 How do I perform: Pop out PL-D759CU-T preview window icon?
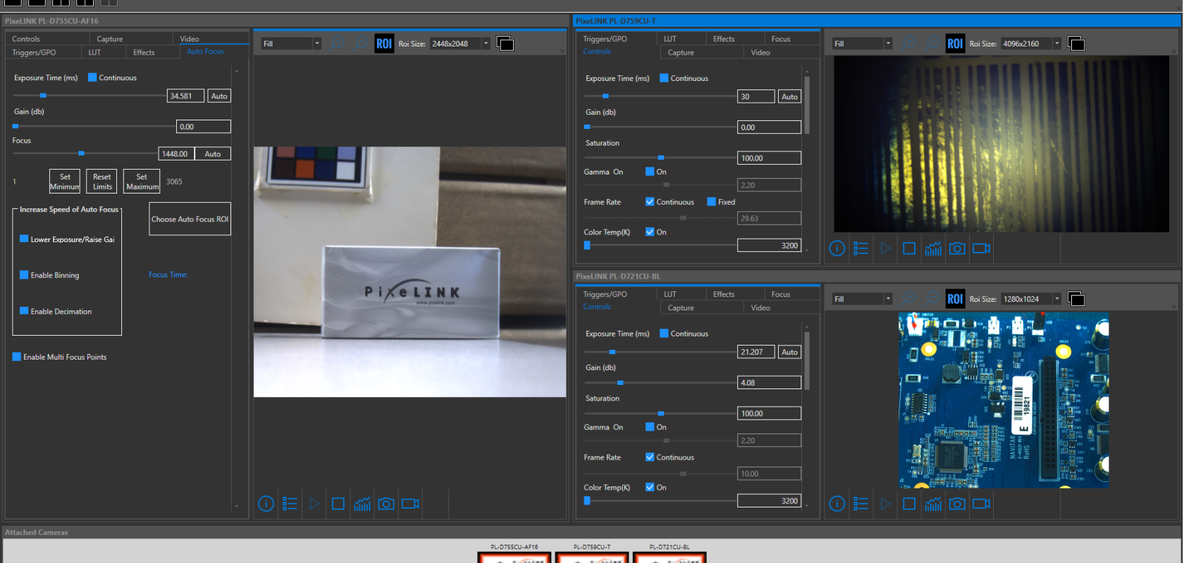click(1076, 44)
